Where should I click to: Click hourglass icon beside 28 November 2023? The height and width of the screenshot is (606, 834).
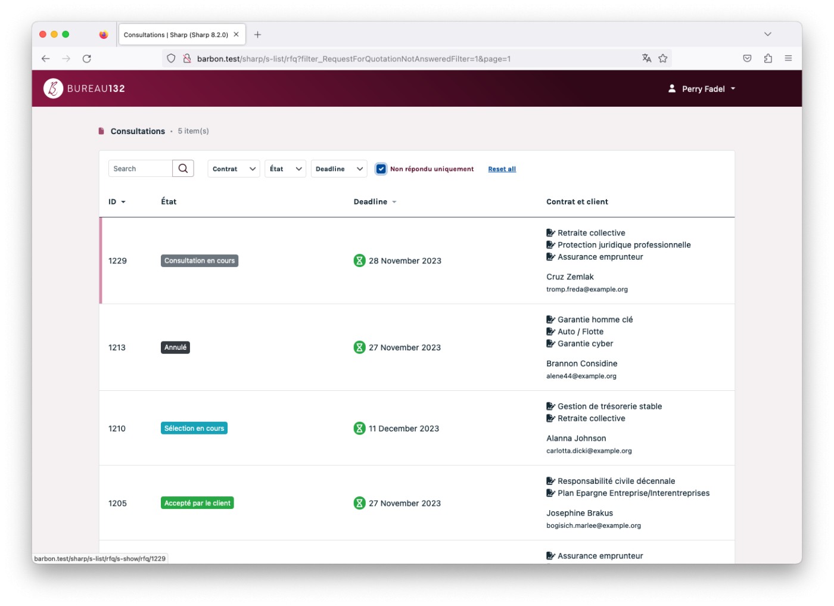click(x=359, y=260)
